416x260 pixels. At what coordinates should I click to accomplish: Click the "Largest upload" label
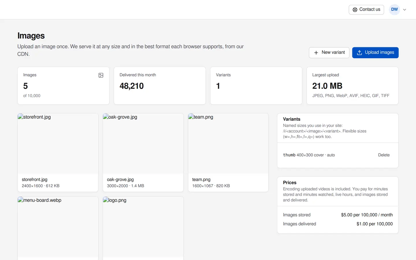326,75
